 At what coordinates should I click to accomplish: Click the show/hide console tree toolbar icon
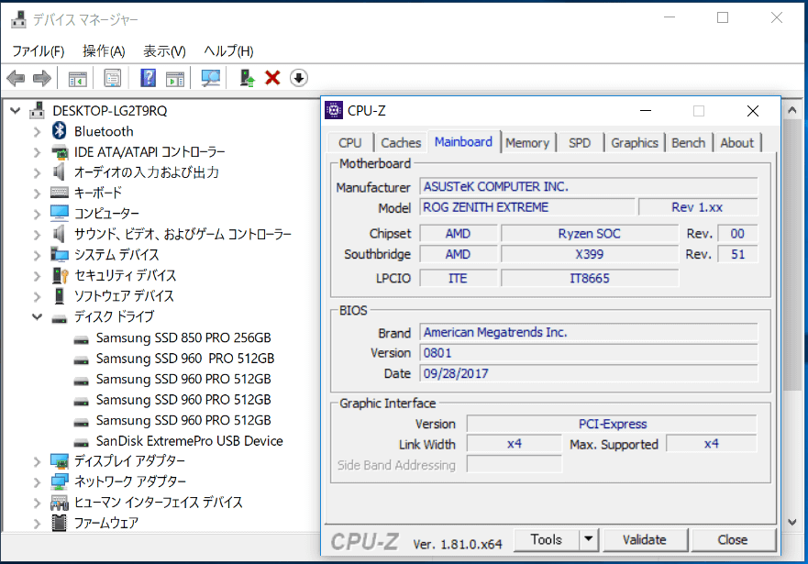pyautogui.click(x=78, y=79)
